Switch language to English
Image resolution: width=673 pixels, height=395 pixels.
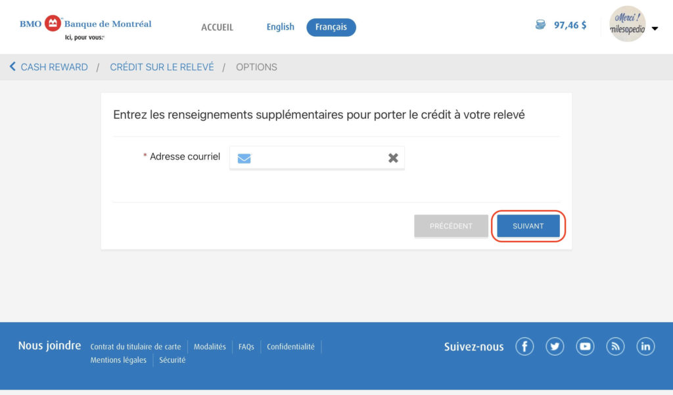280,27
